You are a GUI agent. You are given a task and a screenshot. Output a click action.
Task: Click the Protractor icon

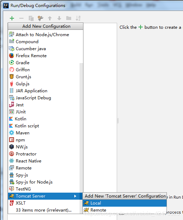tap(12, 154)
